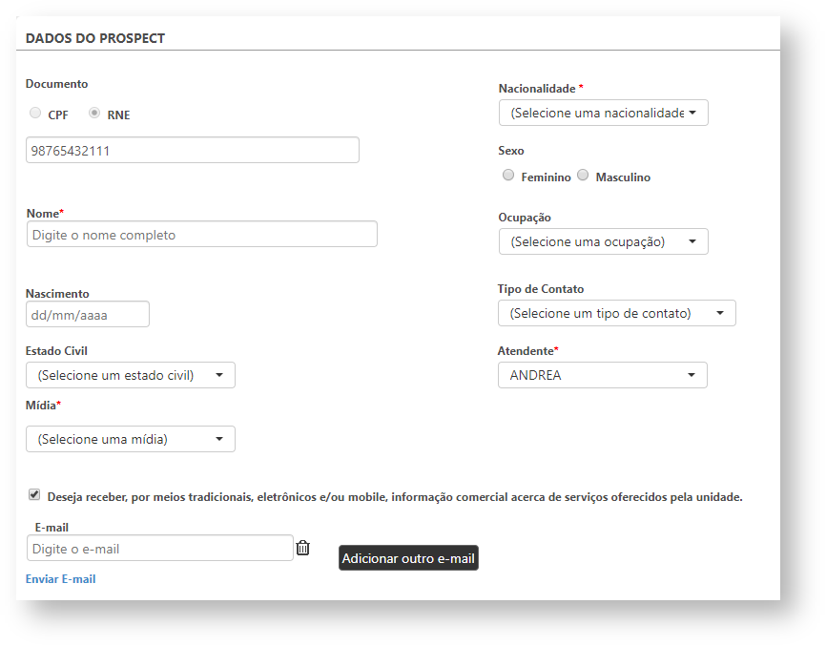Select the CPF document radio button

pos(35,114)
